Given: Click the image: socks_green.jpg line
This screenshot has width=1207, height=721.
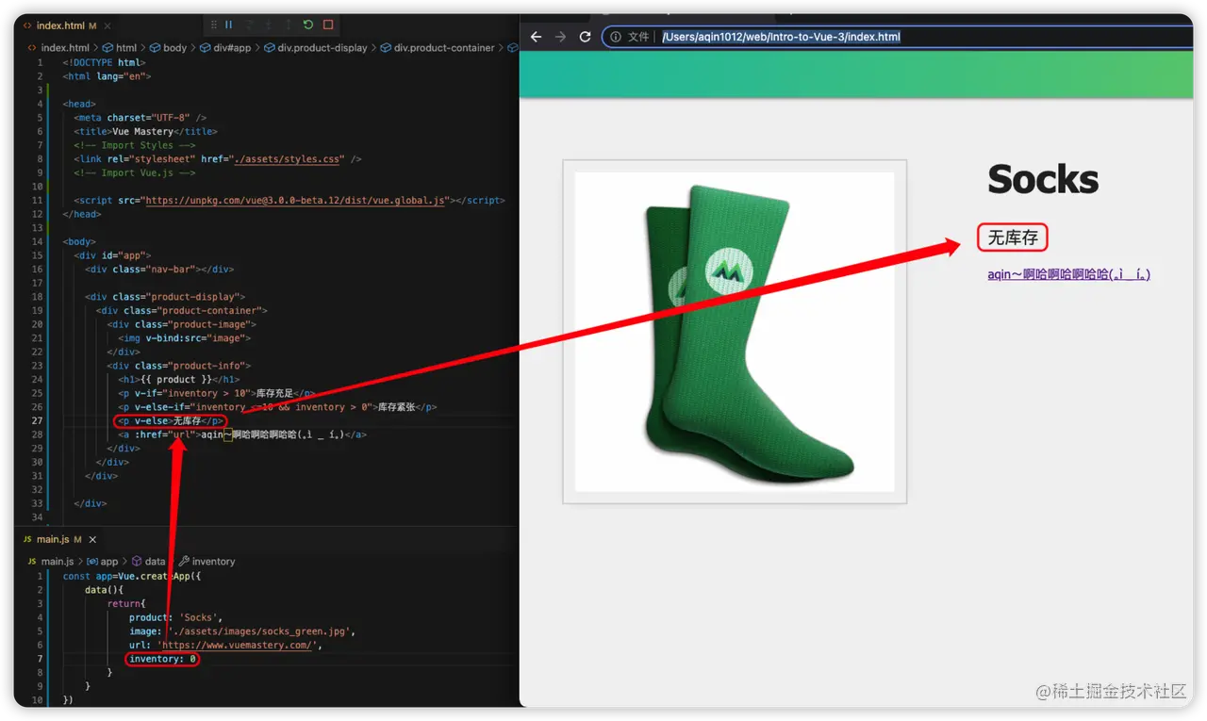Looking at the screenshot, I should click(242, 631).
